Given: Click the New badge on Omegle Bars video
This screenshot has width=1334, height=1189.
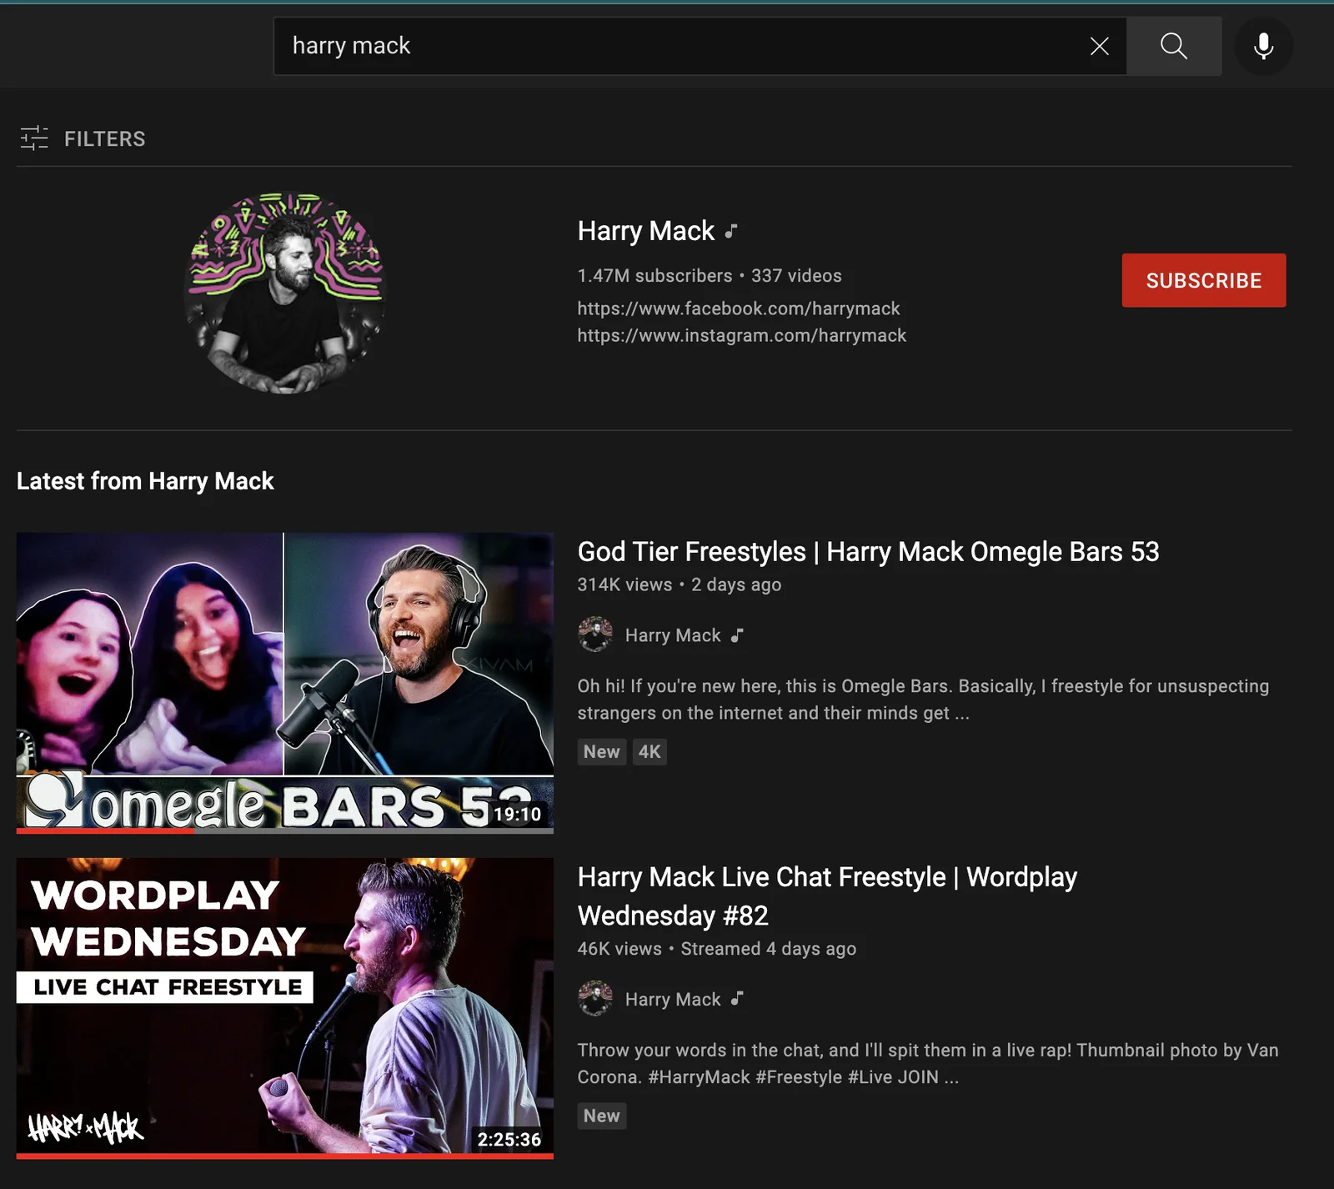Looking at the screenshot, I should click(x=601, y=752).
